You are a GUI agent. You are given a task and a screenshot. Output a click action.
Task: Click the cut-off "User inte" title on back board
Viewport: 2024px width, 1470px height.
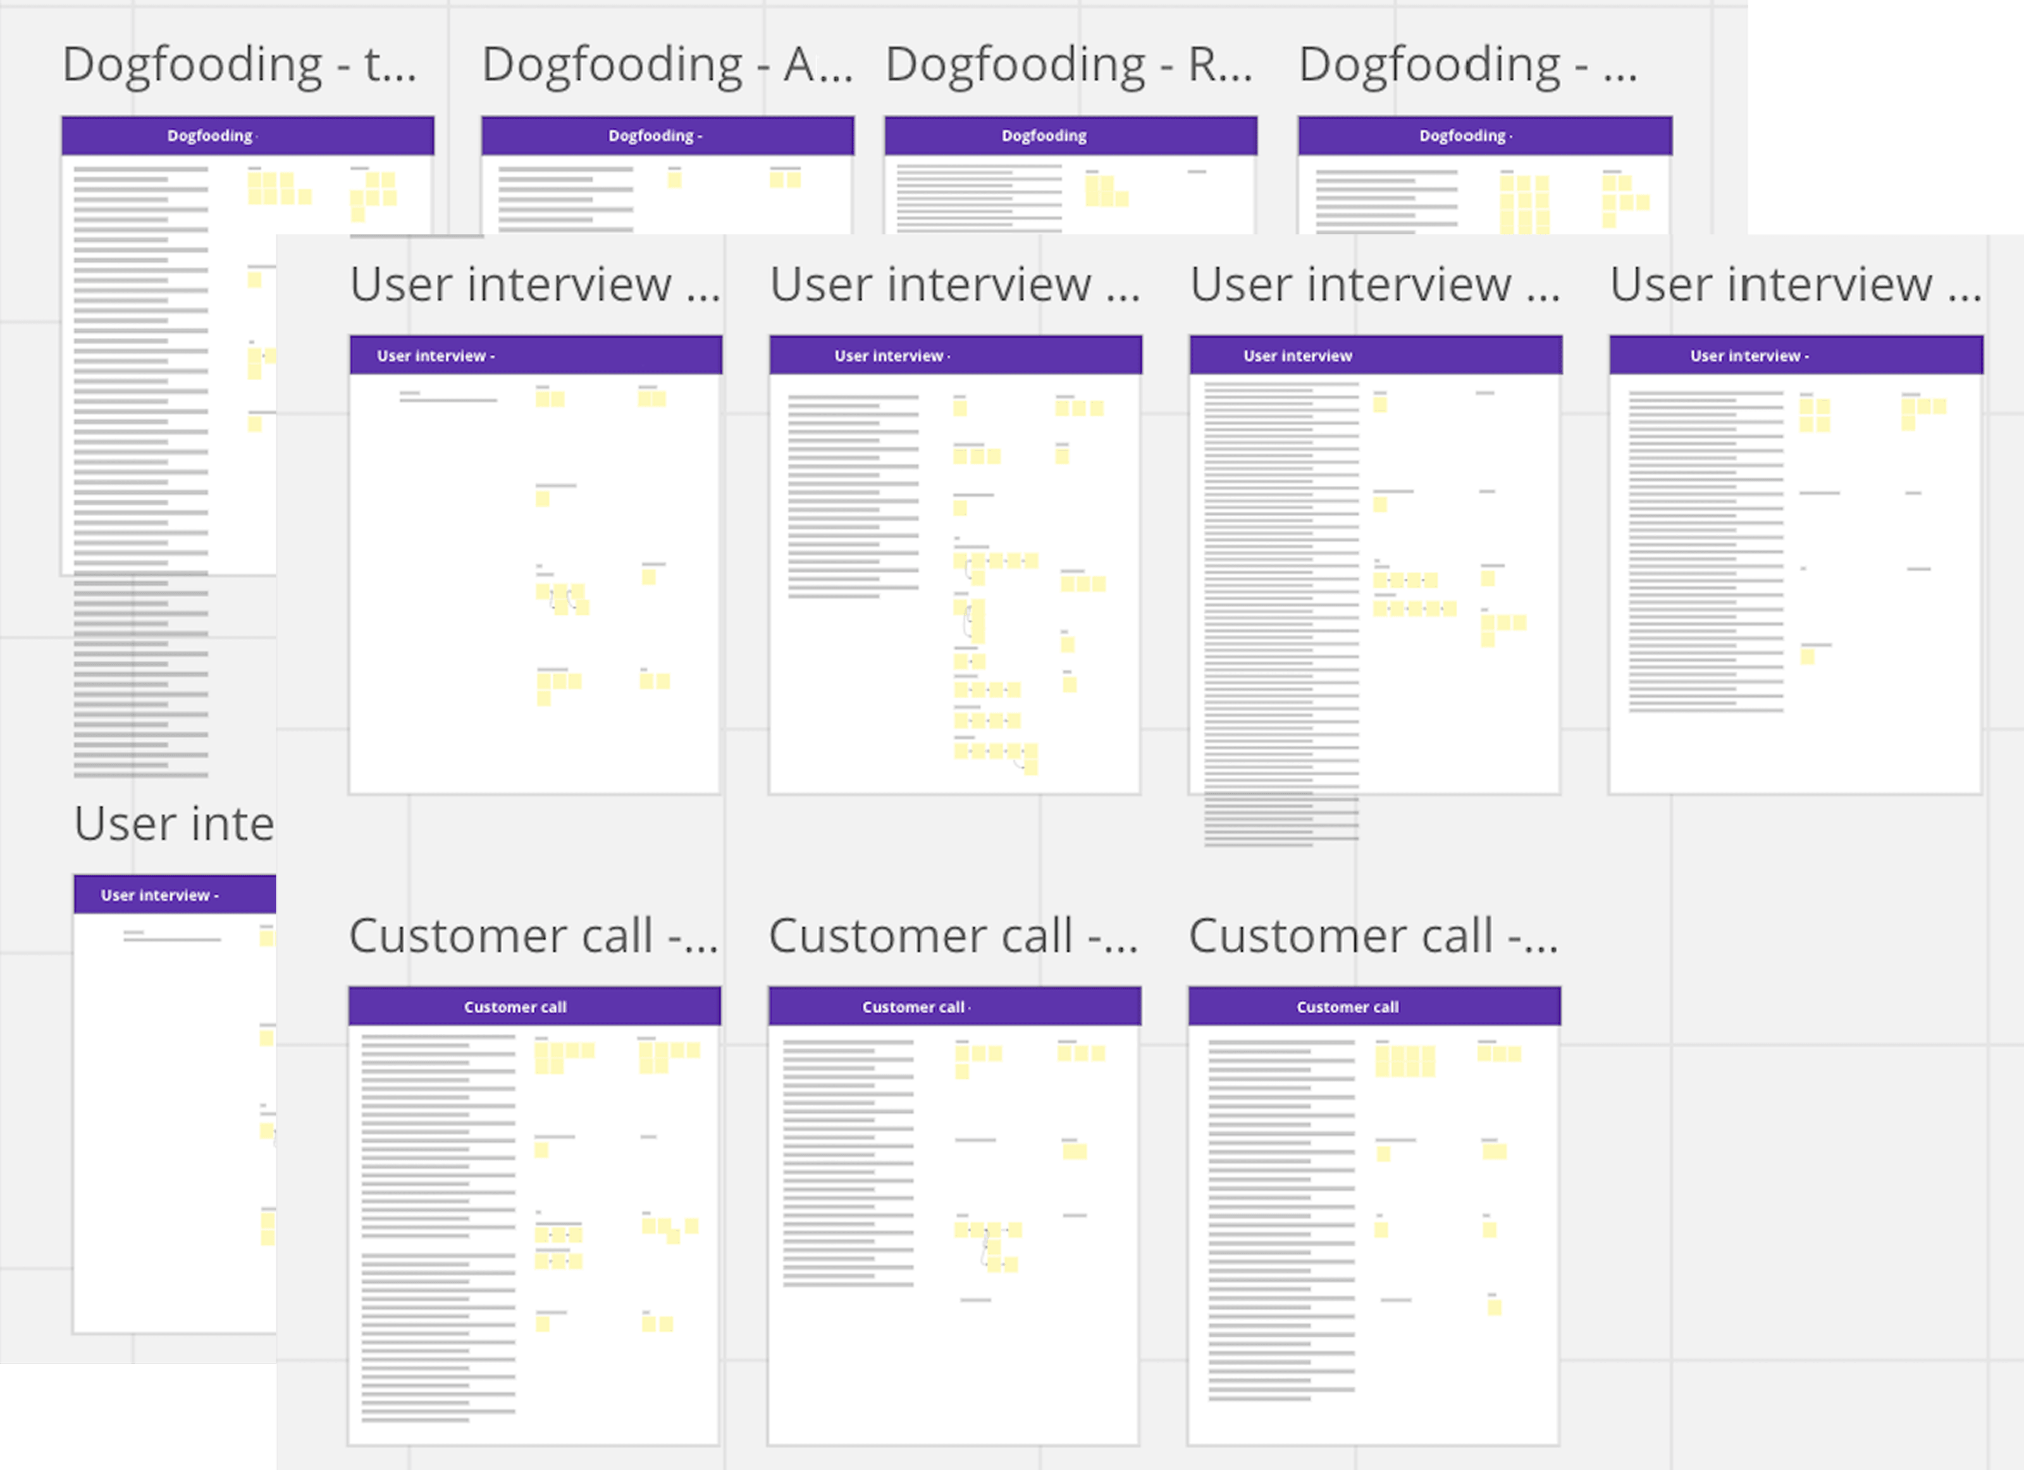(174, 824)
